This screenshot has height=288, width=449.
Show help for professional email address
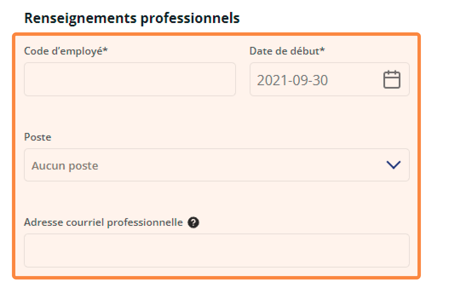click(193, 222)
